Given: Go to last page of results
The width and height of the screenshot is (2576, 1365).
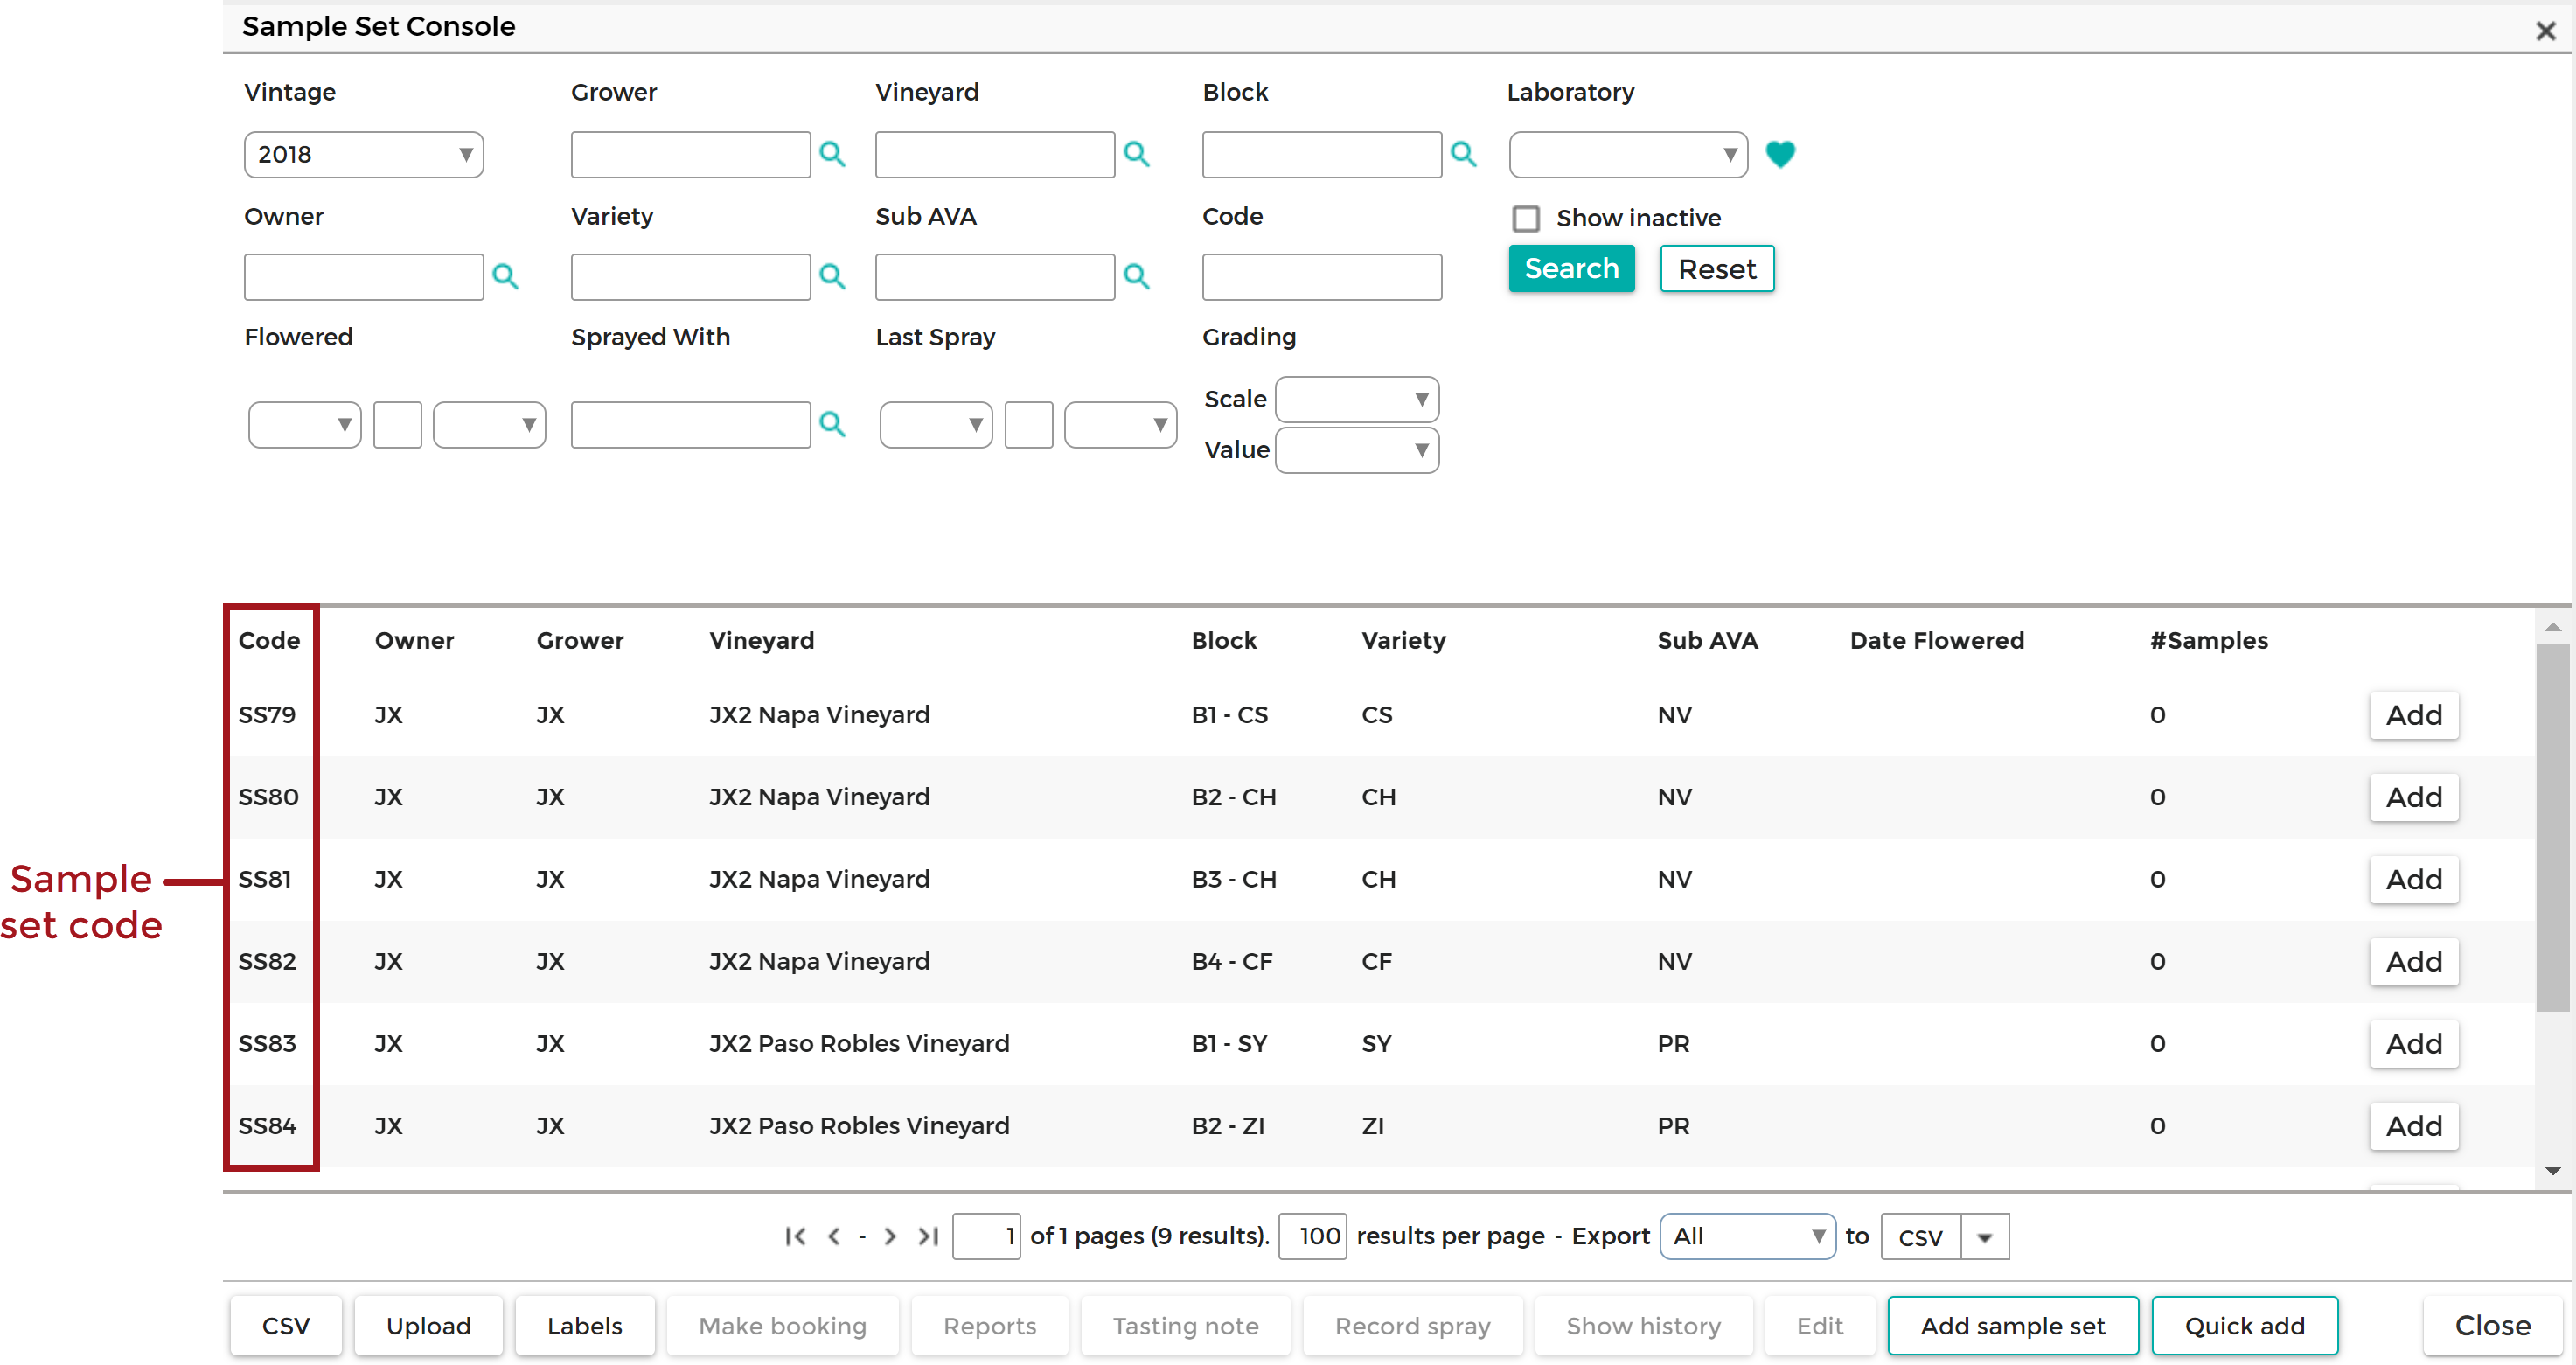Looking at the screenshot, I should [x=928, y=1236].
